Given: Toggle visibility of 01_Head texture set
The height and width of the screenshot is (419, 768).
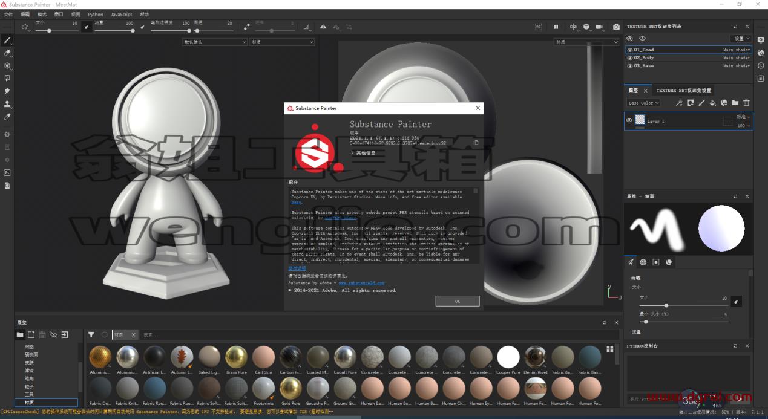Looking at the screenshot, I should [630, 50].
